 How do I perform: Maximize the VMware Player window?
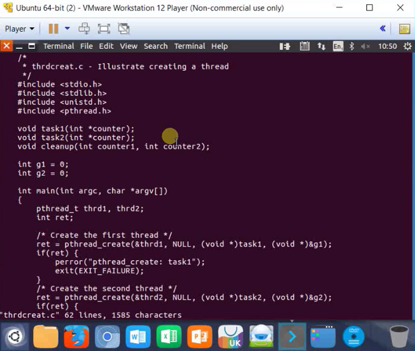pos(369,8)
